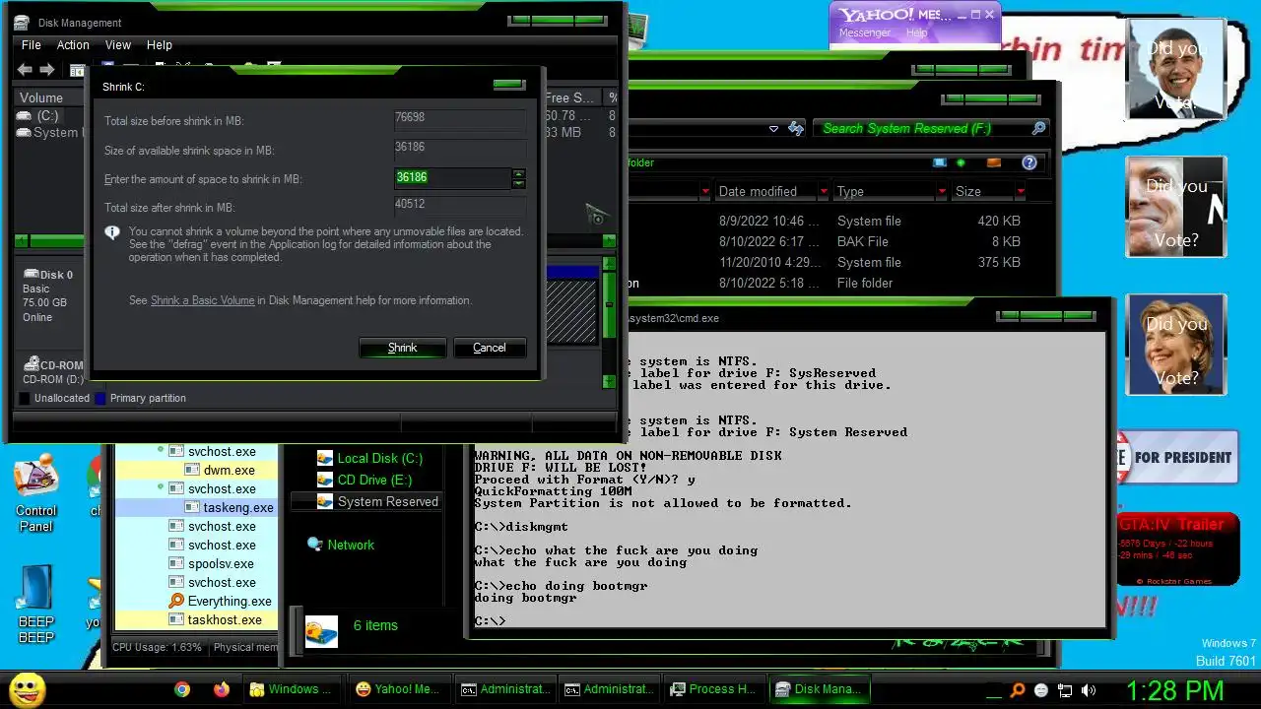Switch to the Process Hacker taskbar button
This screenshot has height=709, width=1261.
[713, 689]
